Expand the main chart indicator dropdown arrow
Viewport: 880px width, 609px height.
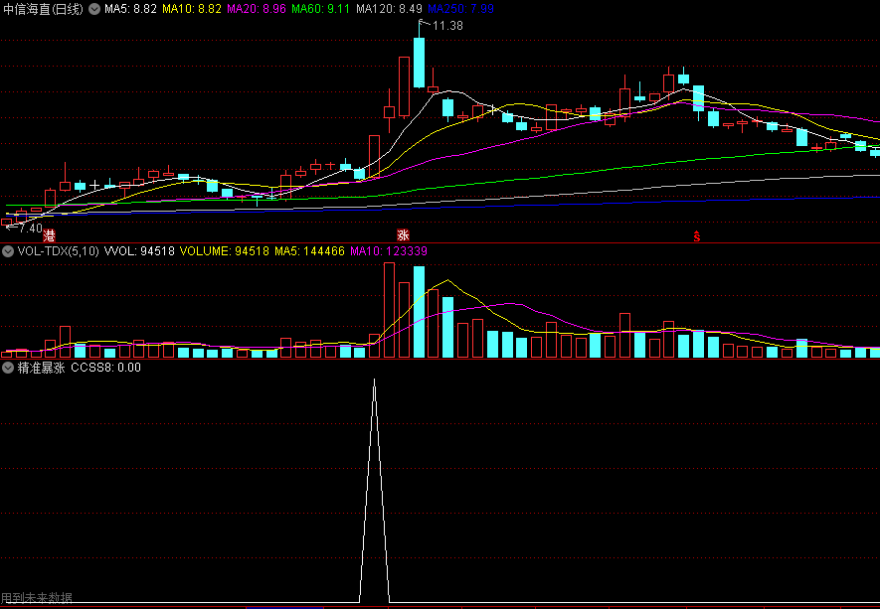pos(94,9)
